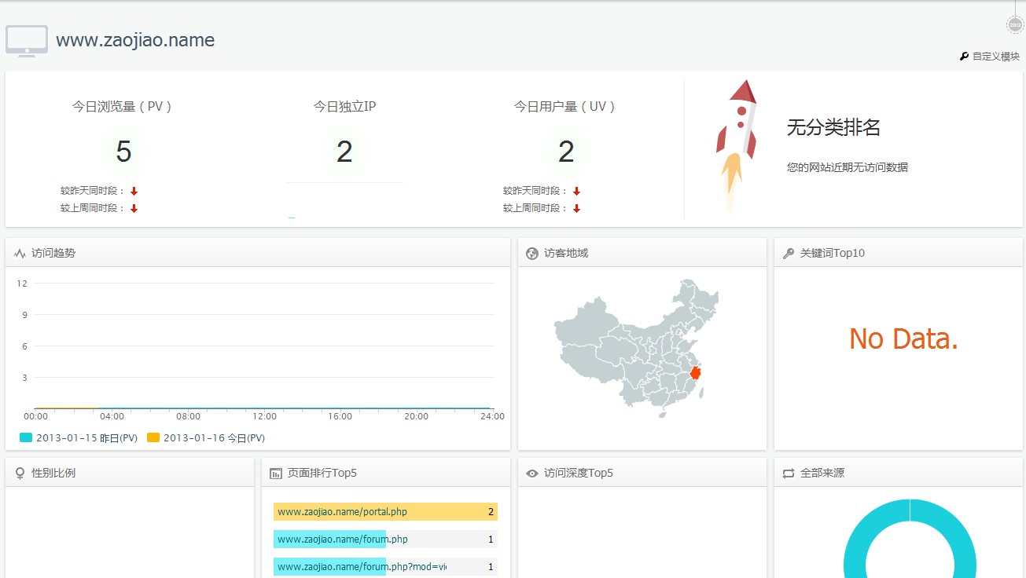Open www.zaojiao.name/portal.php page row
The height and width of the screenshot is (578, 1026).
click(x=385, y=512)
